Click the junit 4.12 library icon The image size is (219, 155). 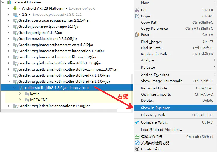click(15, 33)
